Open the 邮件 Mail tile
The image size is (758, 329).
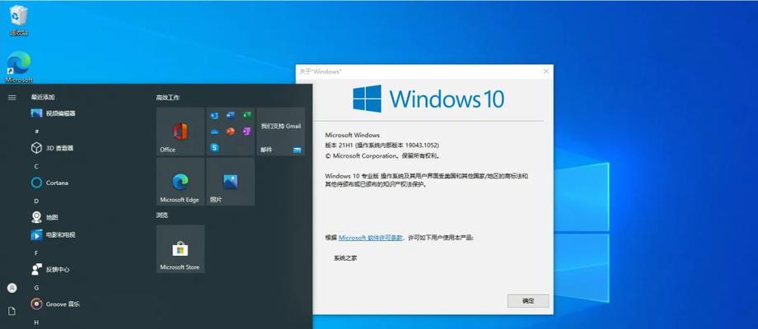(281, 132)
